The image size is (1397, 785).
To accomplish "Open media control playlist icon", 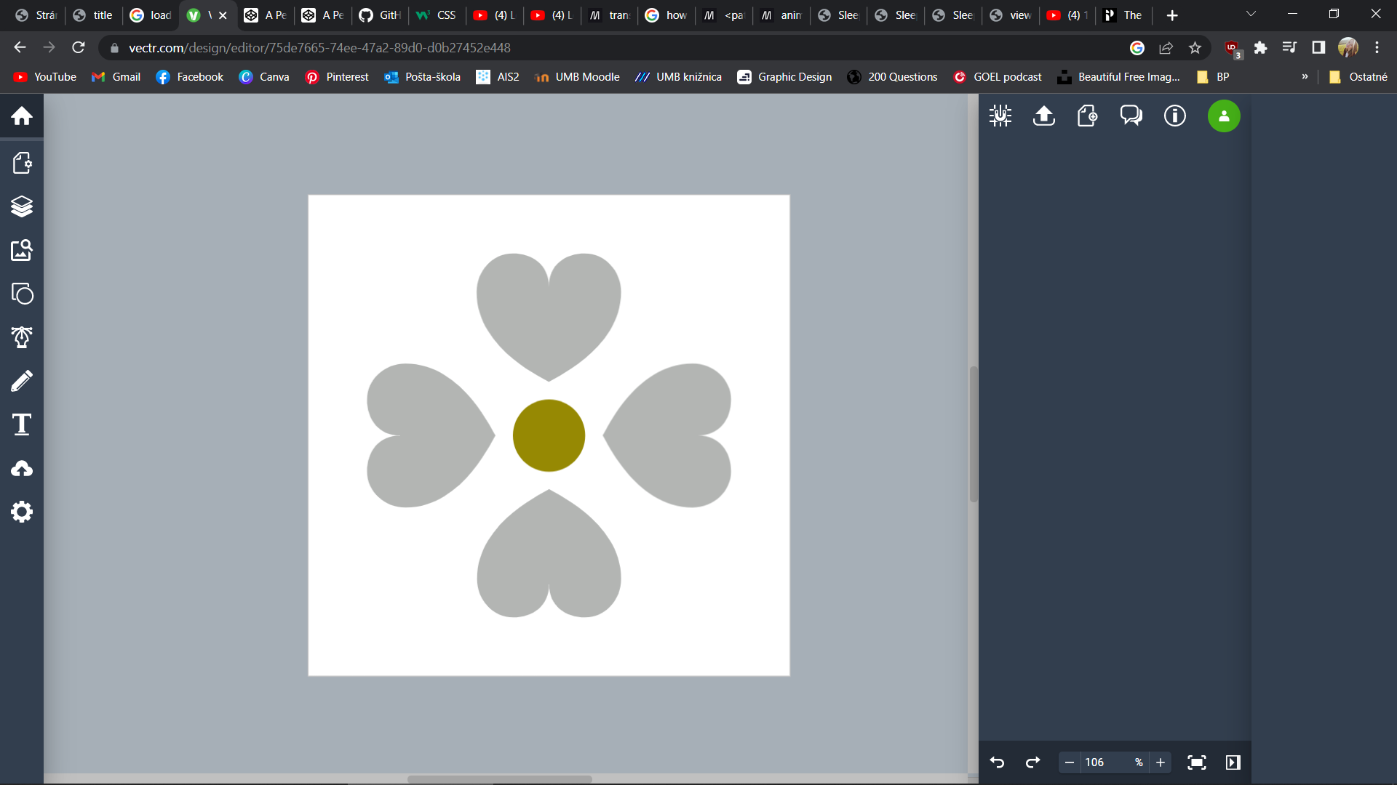I will 1289,48.
